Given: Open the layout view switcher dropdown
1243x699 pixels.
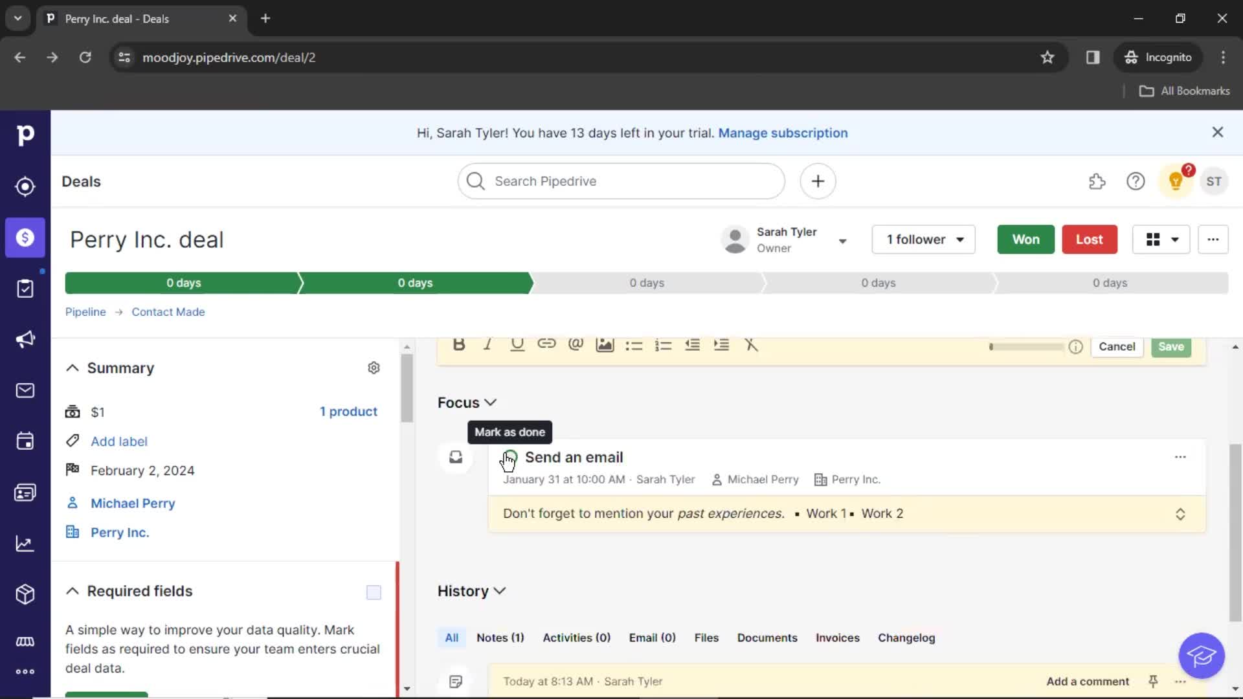Looking at the screenshot, I should coord(1161,239).
